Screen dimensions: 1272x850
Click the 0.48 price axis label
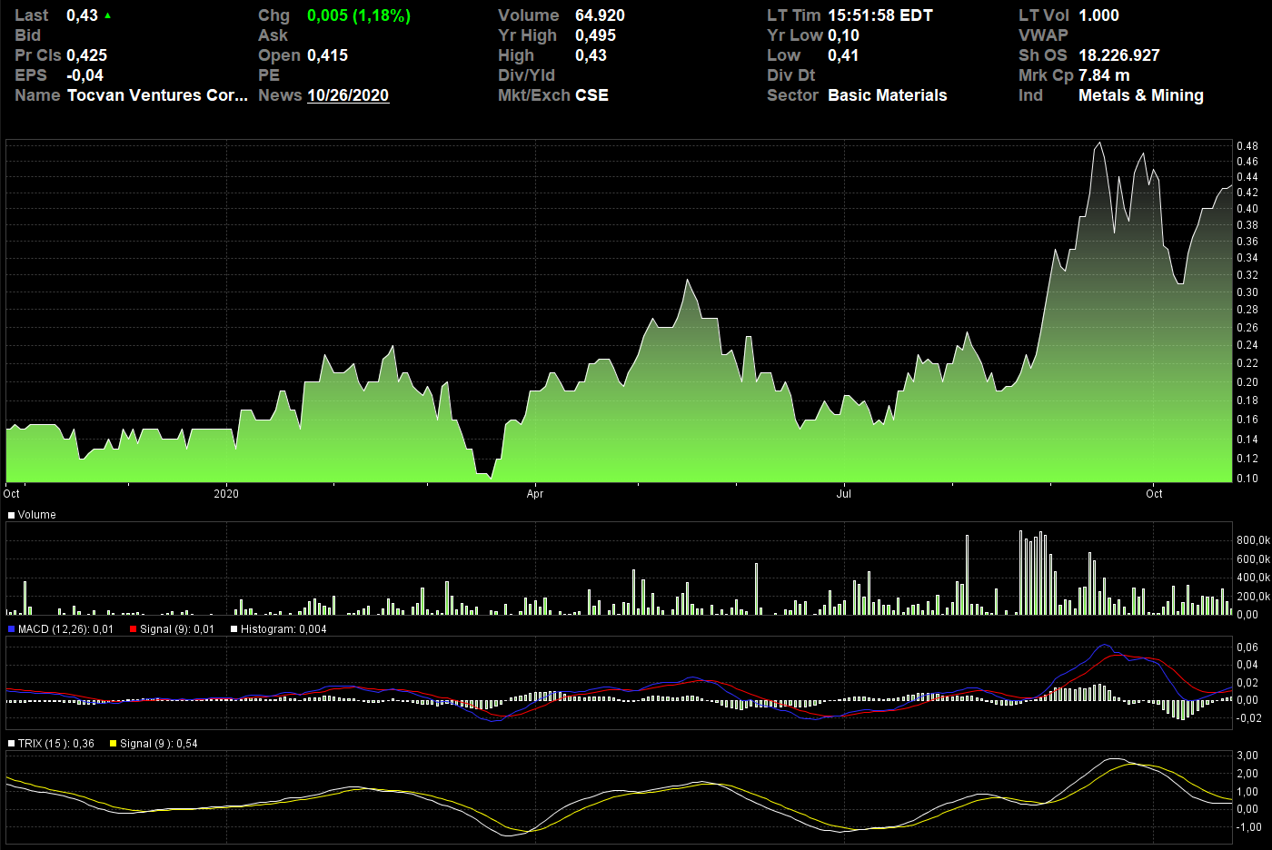click(x=1247, y=146)
